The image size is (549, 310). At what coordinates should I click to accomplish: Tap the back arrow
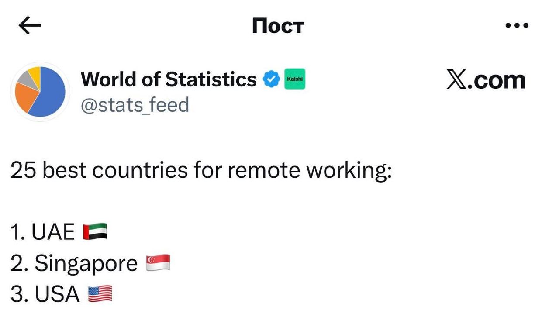point(30,26)
